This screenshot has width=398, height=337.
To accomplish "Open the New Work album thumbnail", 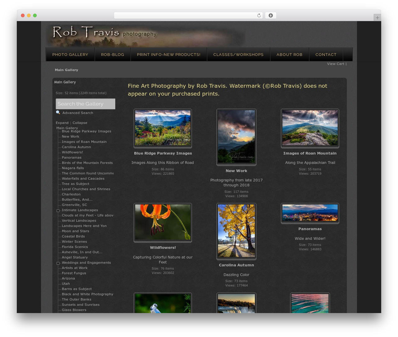I will 236,137.
